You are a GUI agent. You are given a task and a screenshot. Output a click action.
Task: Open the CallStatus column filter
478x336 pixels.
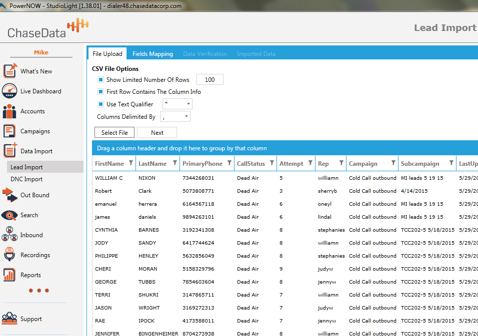click(271, 163)
